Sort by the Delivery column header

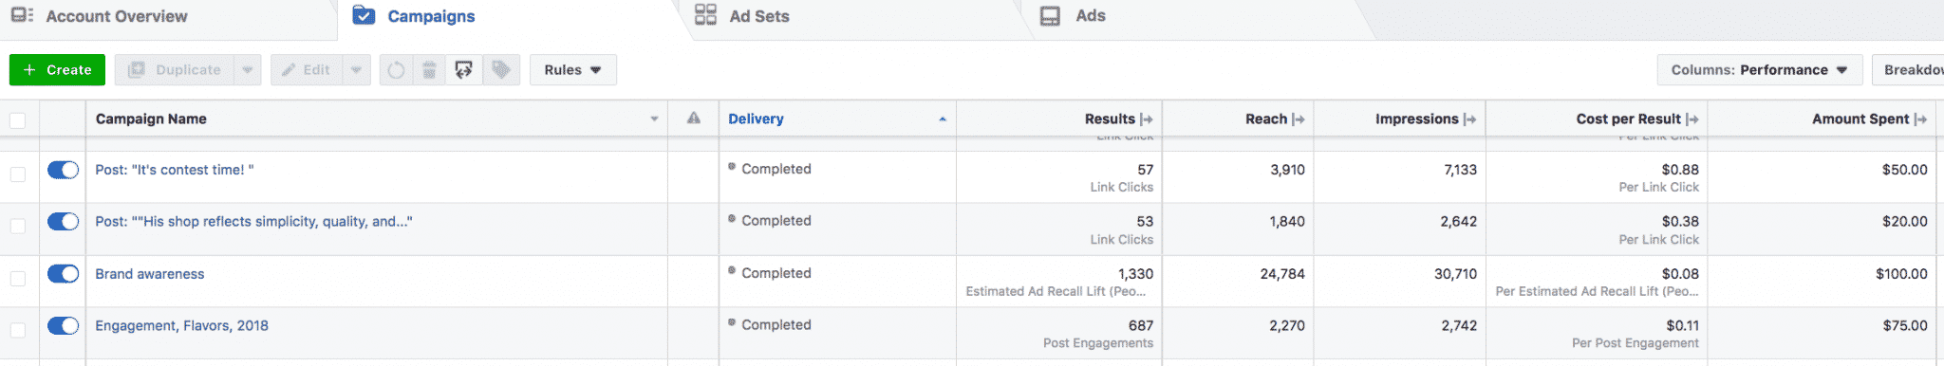coord(756,119)
